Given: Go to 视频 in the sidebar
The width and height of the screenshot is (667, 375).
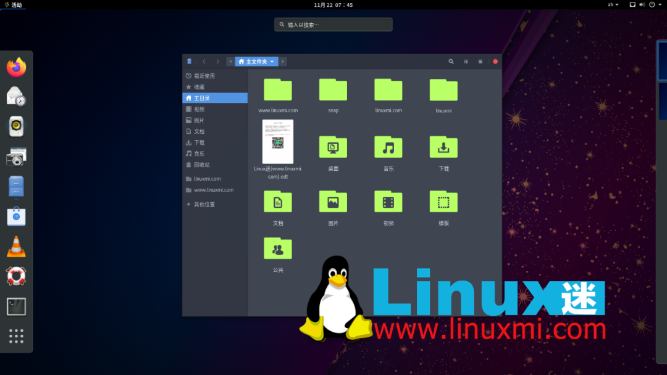Looking at the screenshot, I should [x=215, y=109].
